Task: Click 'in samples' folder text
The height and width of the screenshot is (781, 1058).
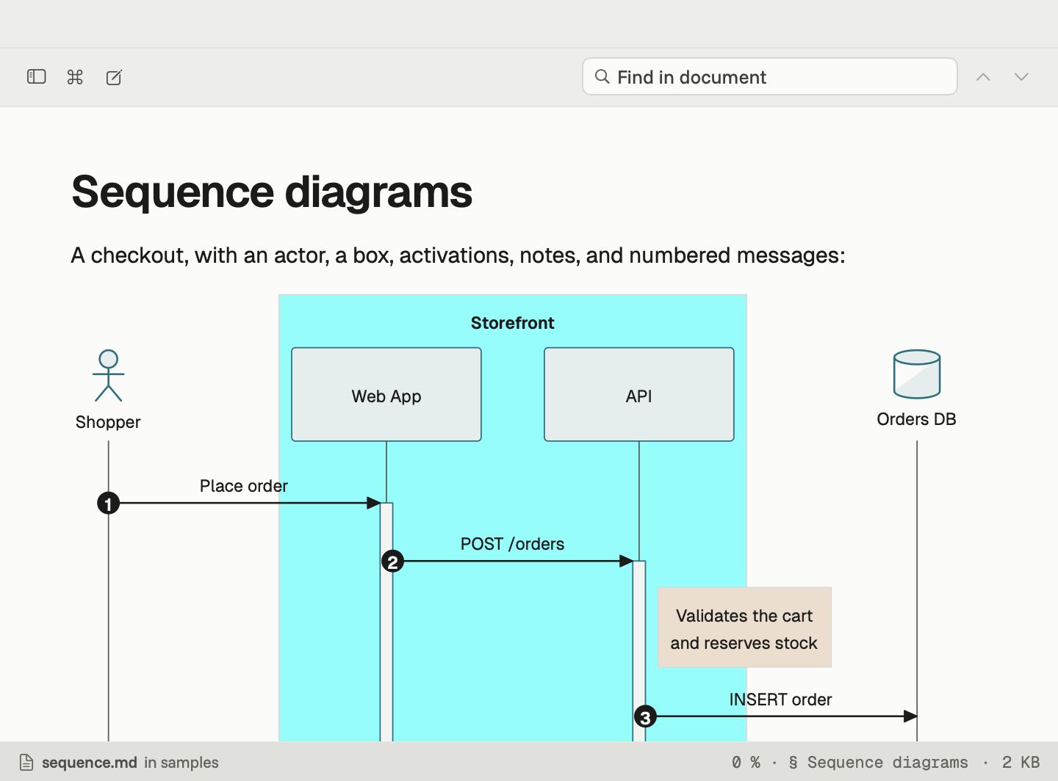Action: point(181,763)
